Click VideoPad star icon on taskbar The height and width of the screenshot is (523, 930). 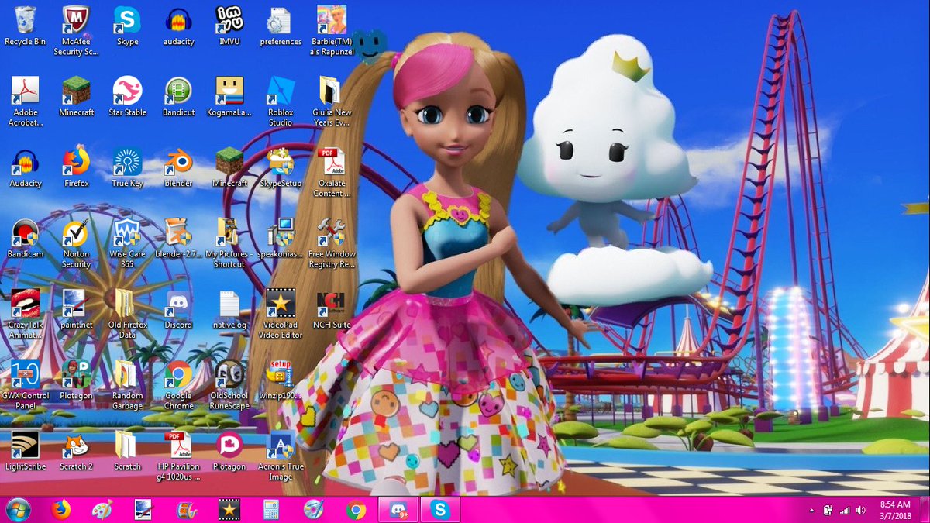tap(229, 509)
